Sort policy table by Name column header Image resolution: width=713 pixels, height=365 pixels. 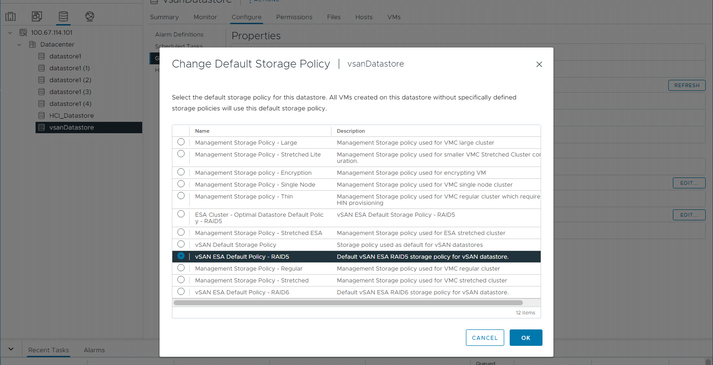pos(202,131)
